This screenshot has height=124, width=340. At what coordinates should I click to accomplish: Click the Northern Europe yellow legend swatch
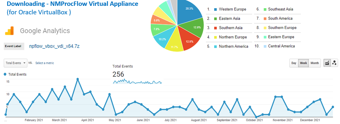point(215,37)
